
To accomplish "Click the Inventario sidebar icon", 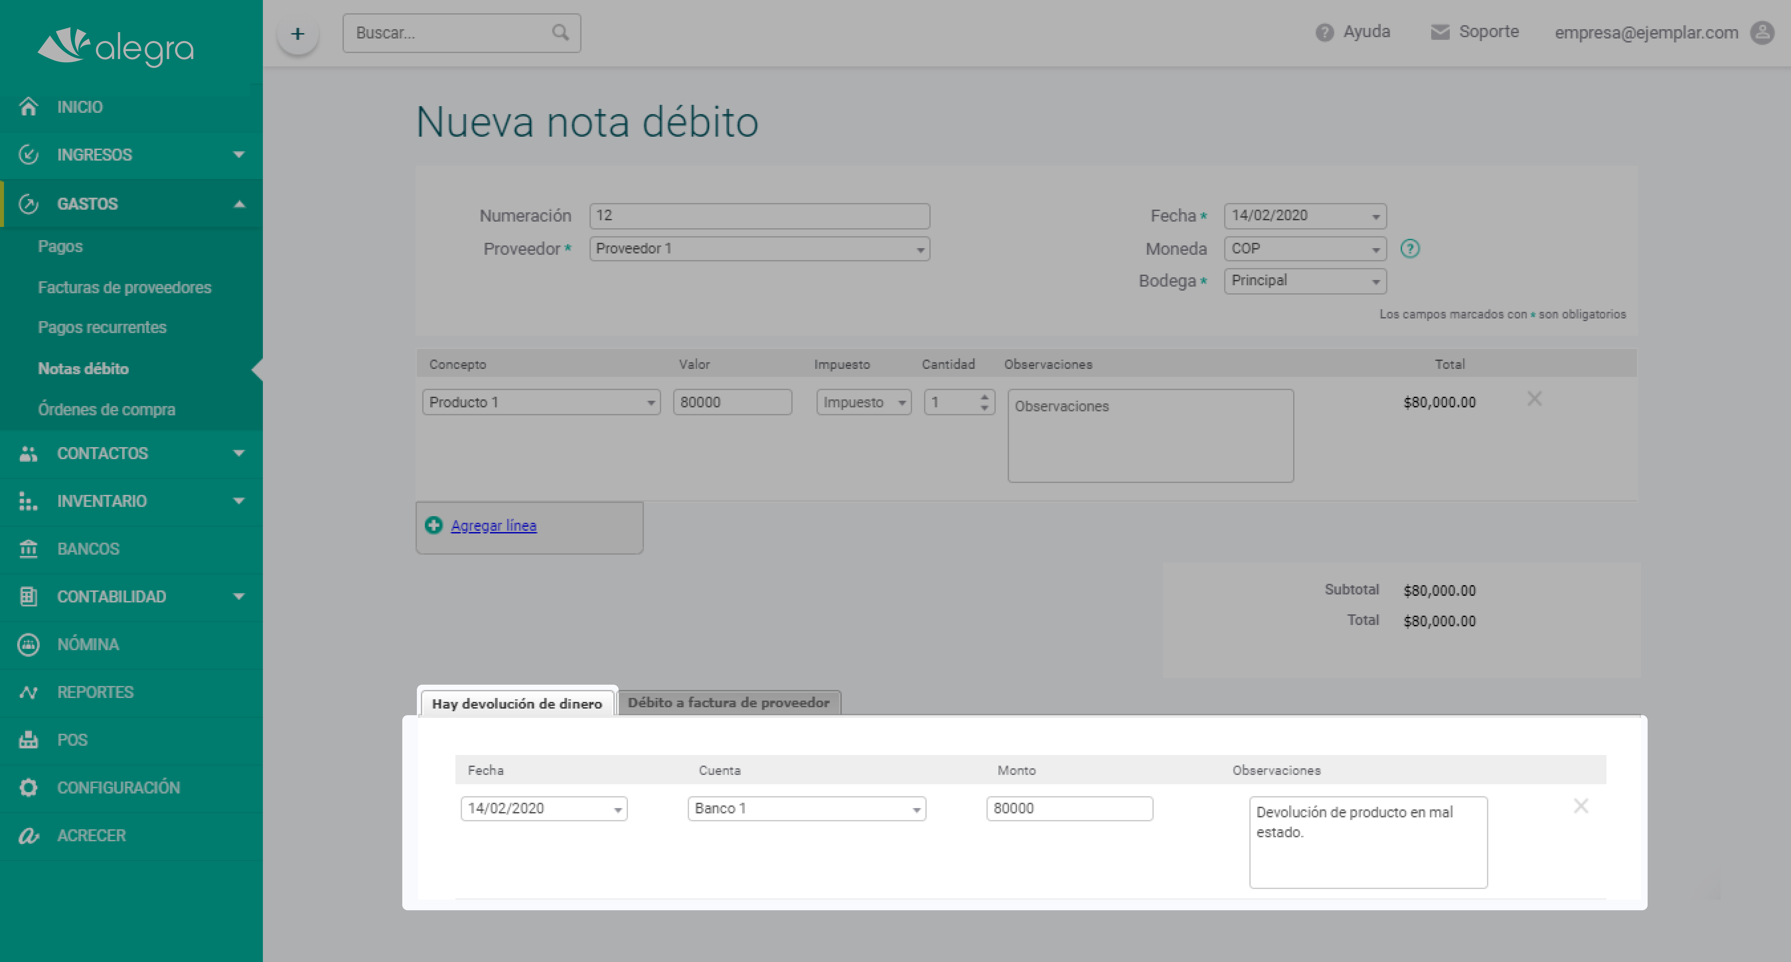I will [x=29, y=501].
